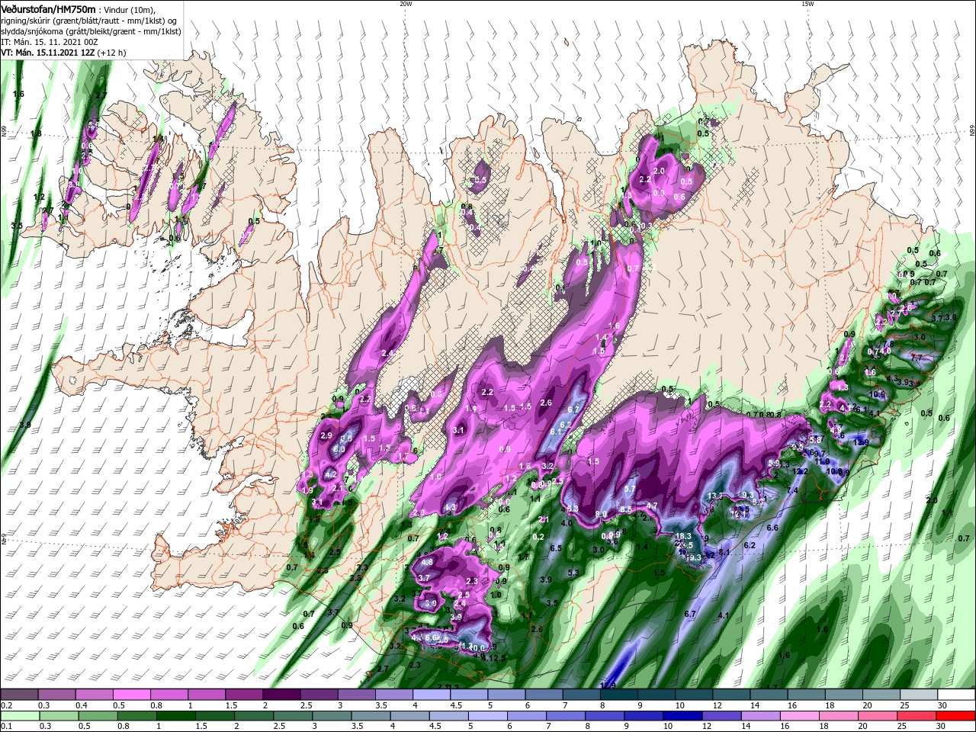Select the pale grey 25 snow legend swatch
The width and height of the screenshot is (976, 732).
tap(919, 695)
